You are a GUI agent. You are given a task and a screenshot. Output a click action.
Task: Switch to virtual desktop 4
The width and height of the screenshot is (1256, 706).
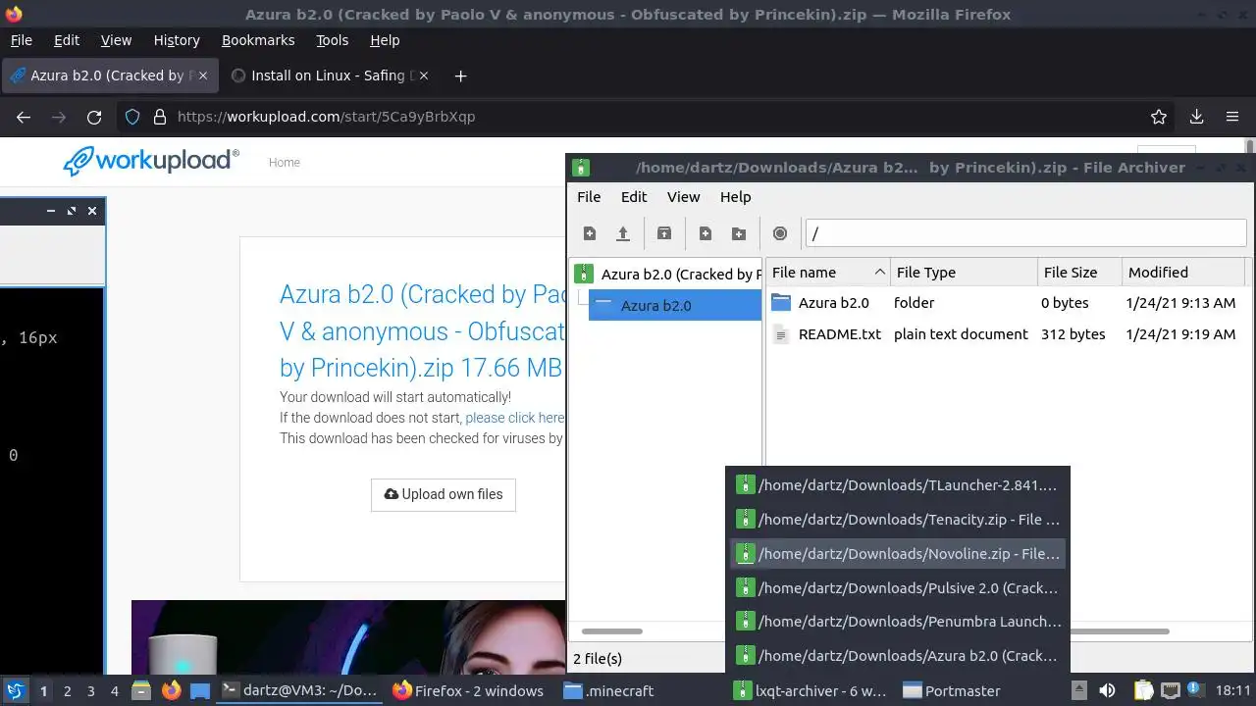(x=115, y=691)
